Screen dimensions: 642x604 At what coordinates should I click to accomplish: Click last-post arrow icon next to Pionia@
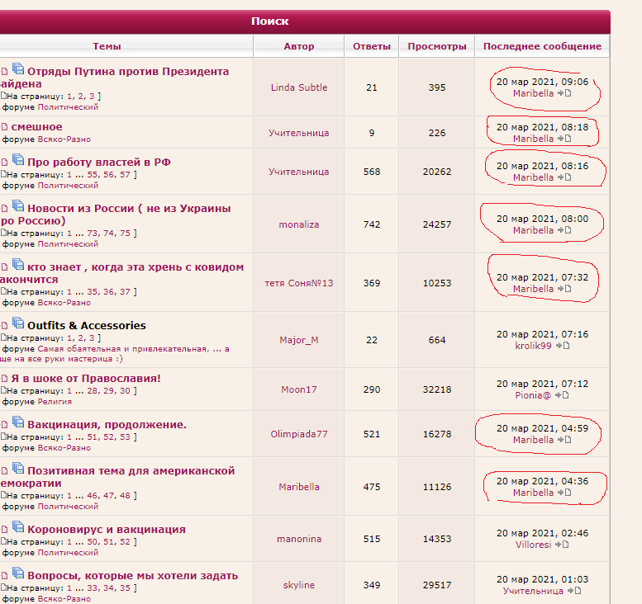562,396
